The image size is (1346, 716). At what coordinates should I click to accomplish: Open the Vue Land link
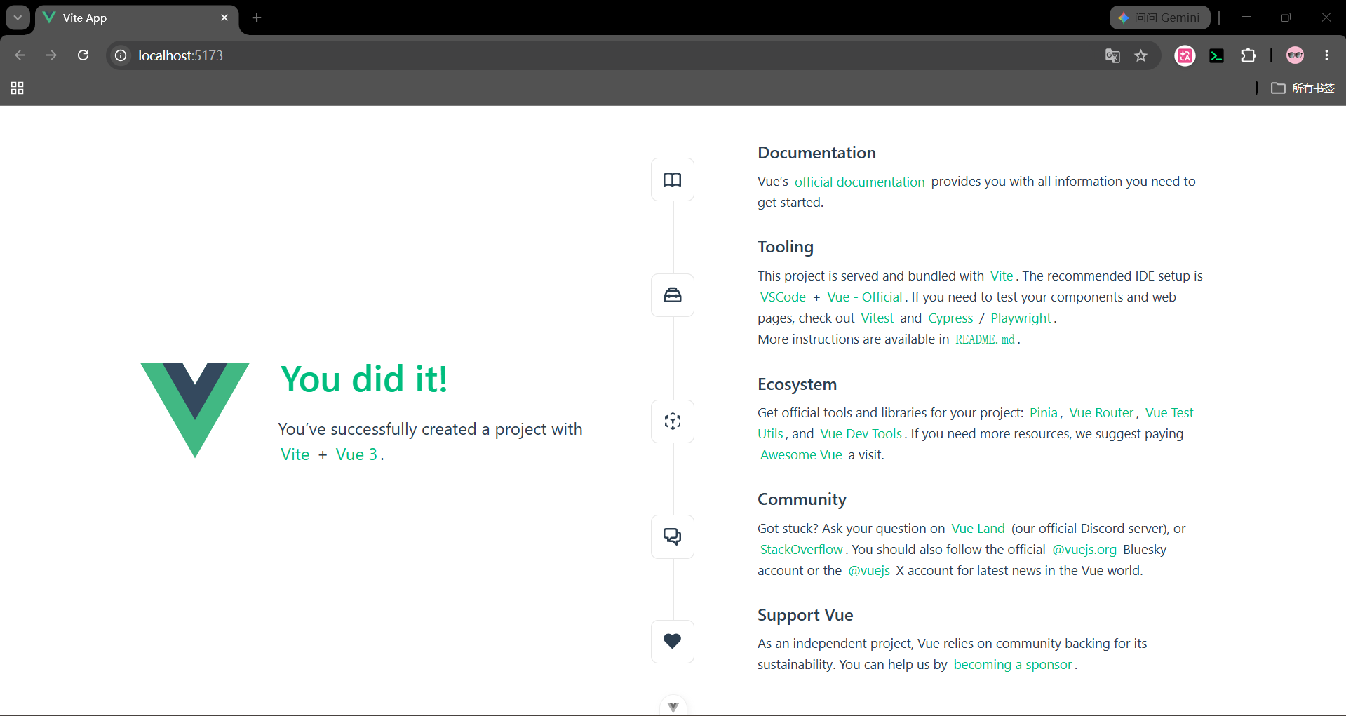click(x=978, y=529)
